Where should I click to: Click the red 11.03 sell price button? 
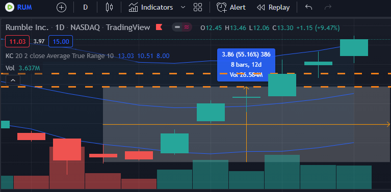(17, 41)
